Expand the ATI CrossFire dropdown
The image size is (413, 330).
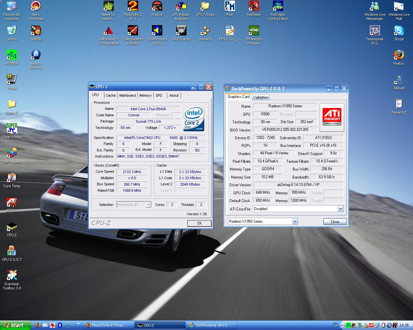pos(340,209)
